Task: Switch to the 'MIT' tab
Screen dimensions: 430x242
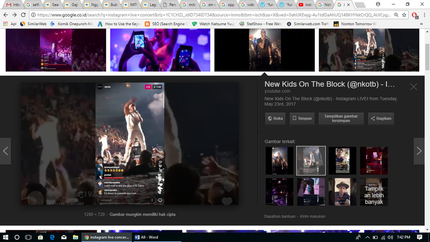Action: point(130,5)
